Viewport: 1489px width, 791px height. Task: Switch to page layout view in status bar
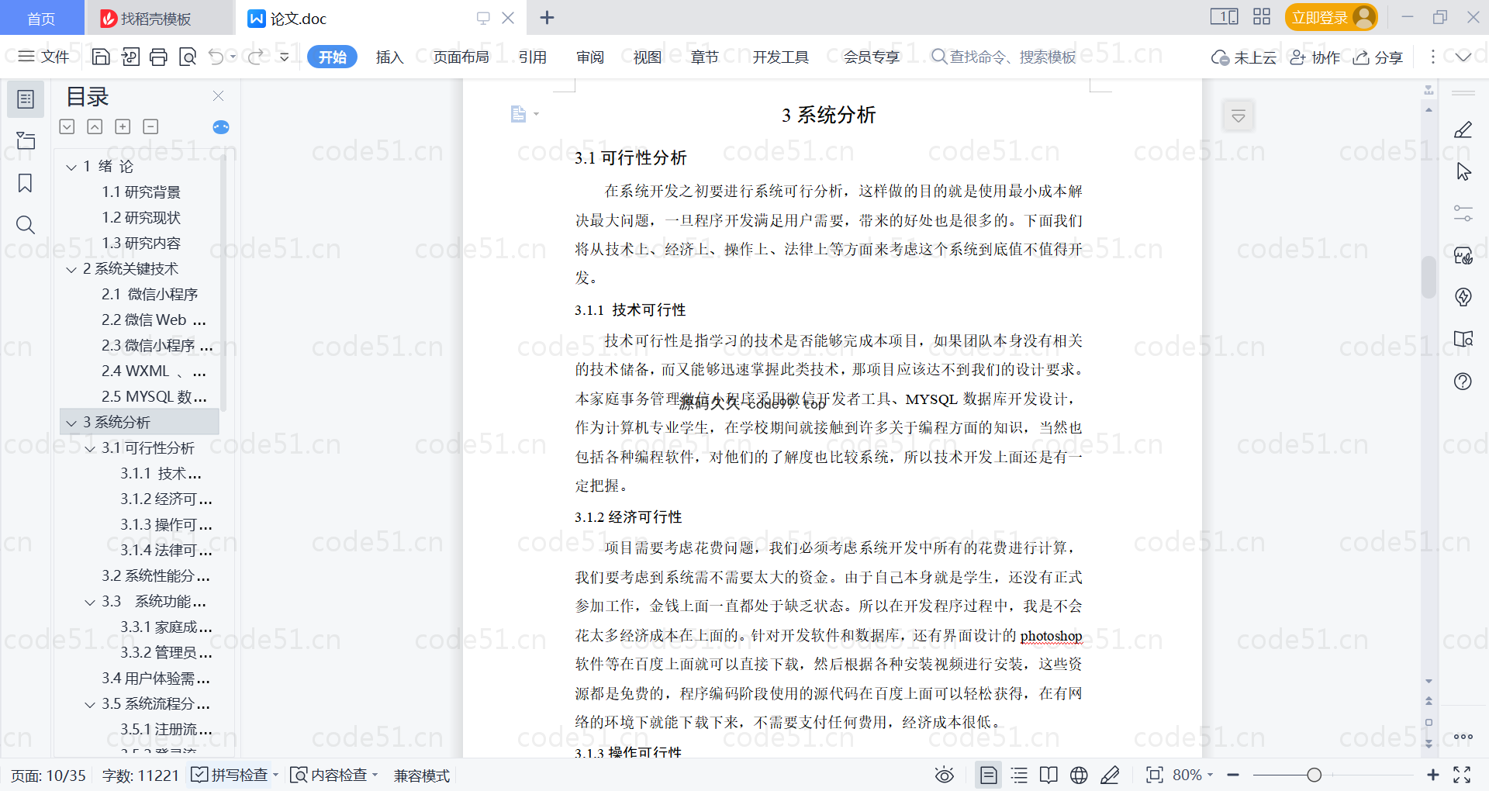pos(988,775)
